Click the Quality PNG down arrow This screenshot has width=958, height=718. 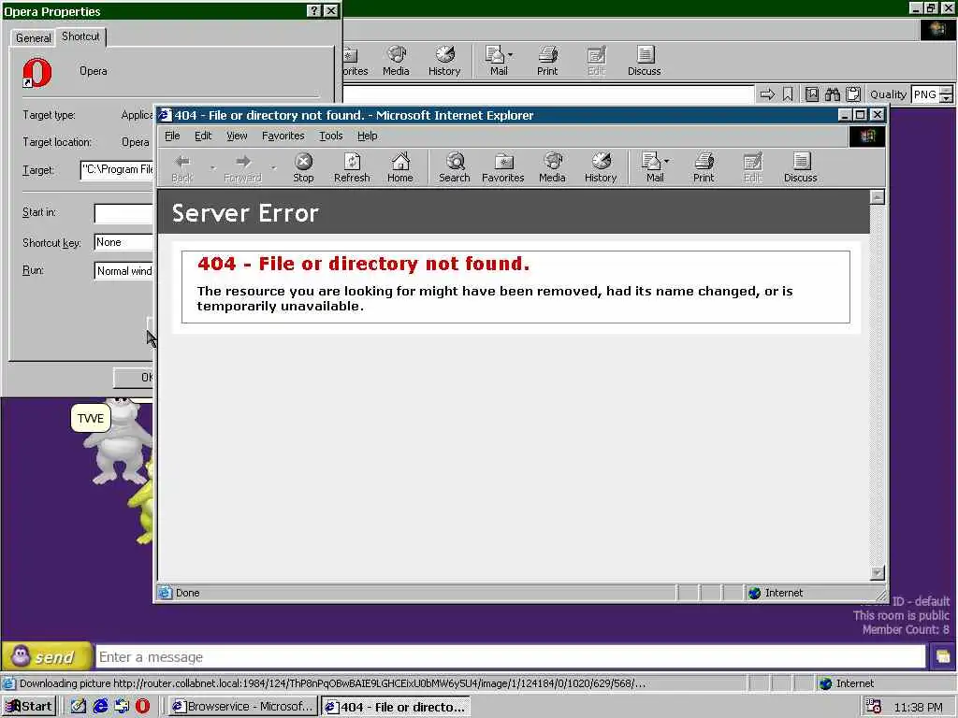pyautogui.click(x=947, y=98)
